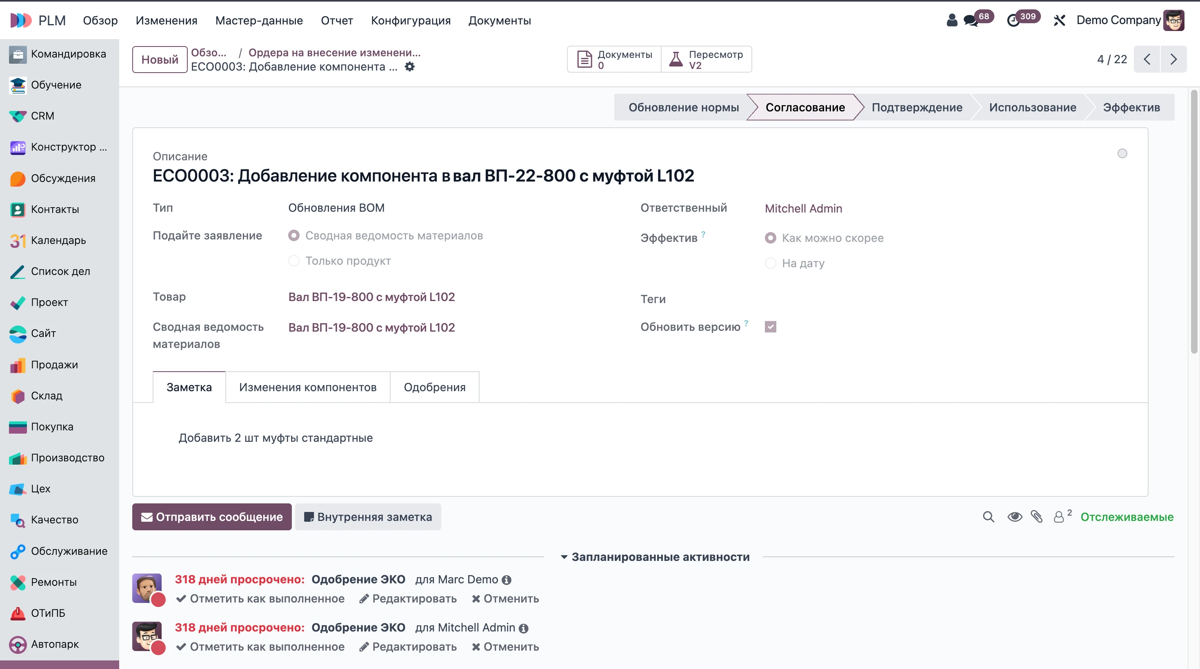Open Ордера на внесение изменений breadcrumb
Image resolution: width=1200 pixels, height=669 pixels.
(x=334, y=53)
